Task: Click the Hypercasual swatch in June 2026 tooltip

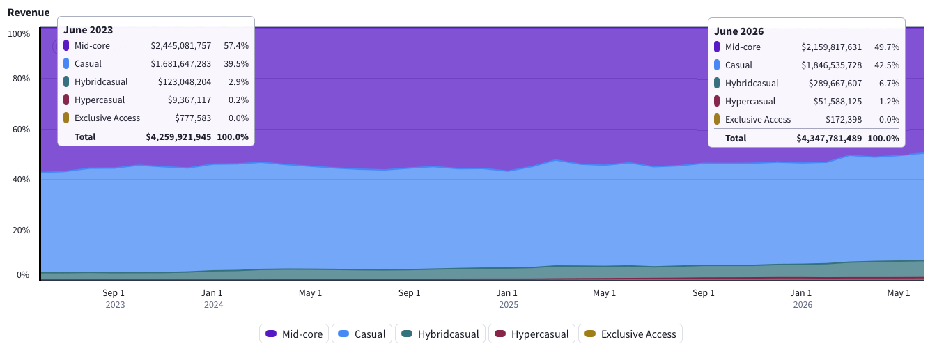Action: coord(717,101)
